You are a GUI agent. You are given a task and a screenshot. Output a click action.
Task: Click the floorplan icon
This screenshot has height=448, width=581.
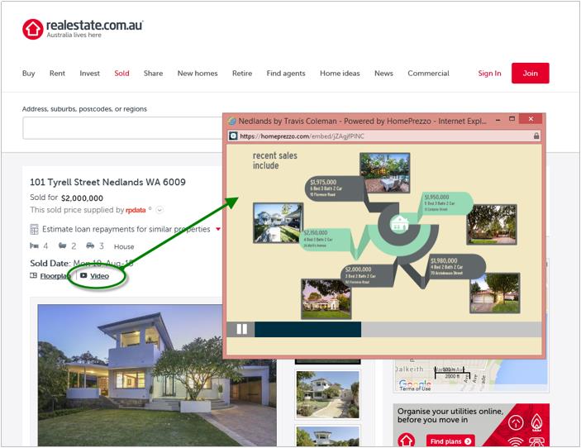click(x=33, y=276)
